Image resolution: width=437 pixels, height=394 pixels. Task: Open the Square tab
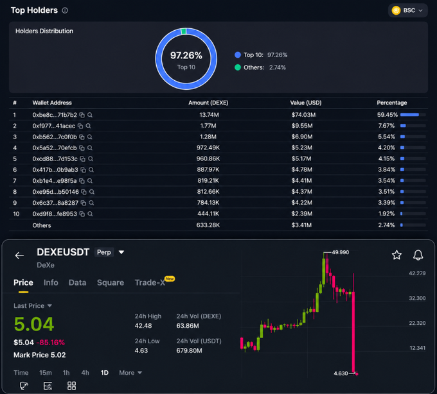pos(111,282)
